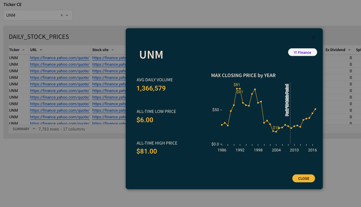Open the Ex Dividend column menu
The image size is (361, 207).
click(349, 50)
